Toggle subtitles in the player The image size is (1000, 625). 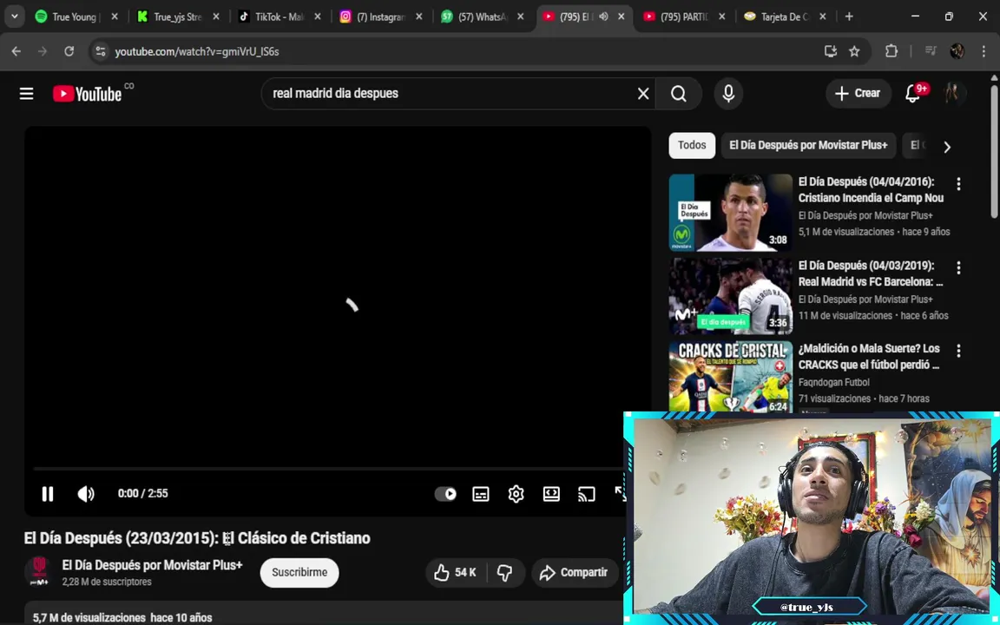click(x=481, y=494)
